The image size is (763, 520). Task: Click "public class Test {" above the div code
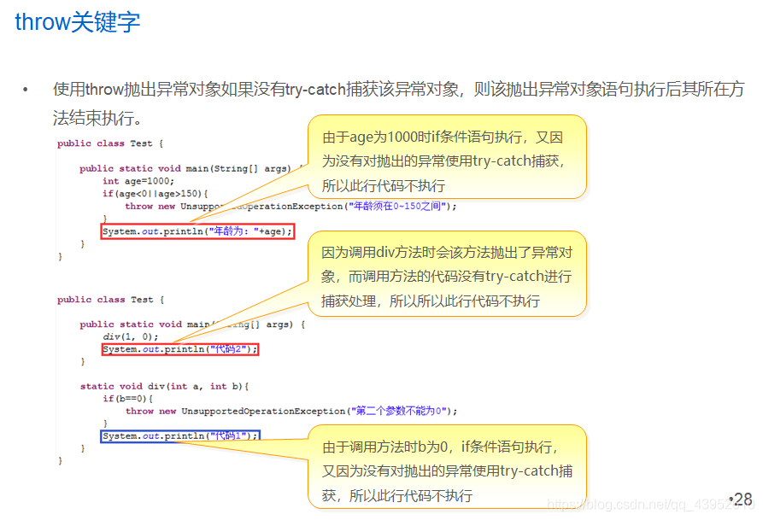point(110,300)
